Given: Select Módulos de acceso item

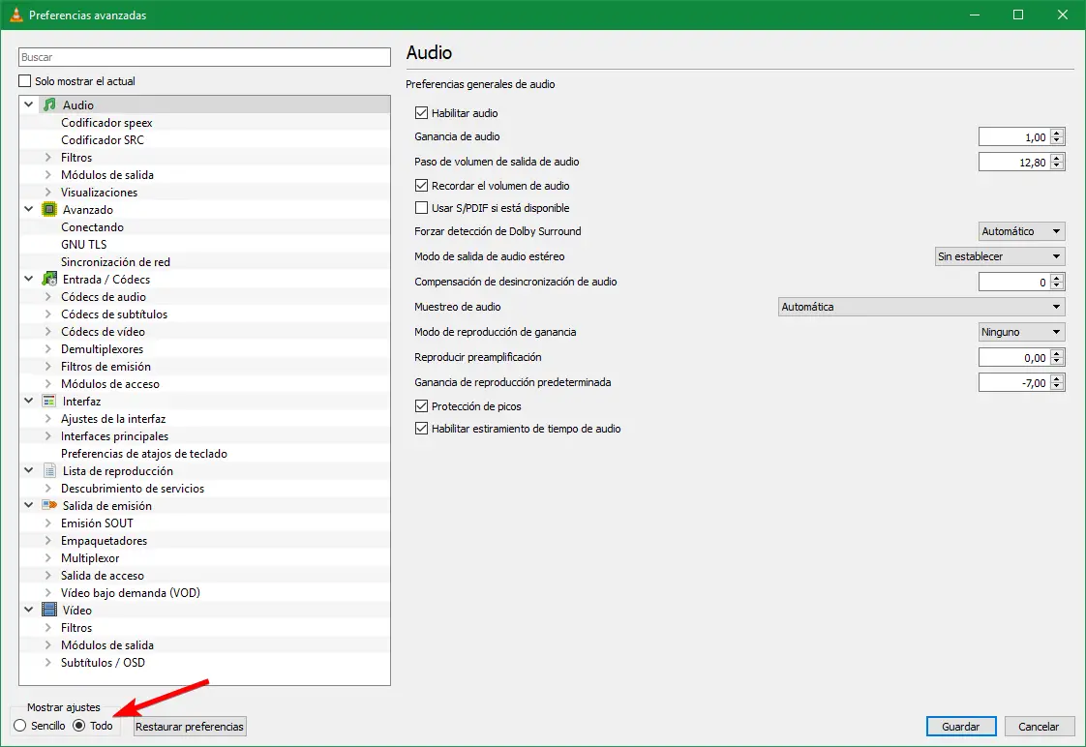Looking at the screenshot, I should click(110, 383).
